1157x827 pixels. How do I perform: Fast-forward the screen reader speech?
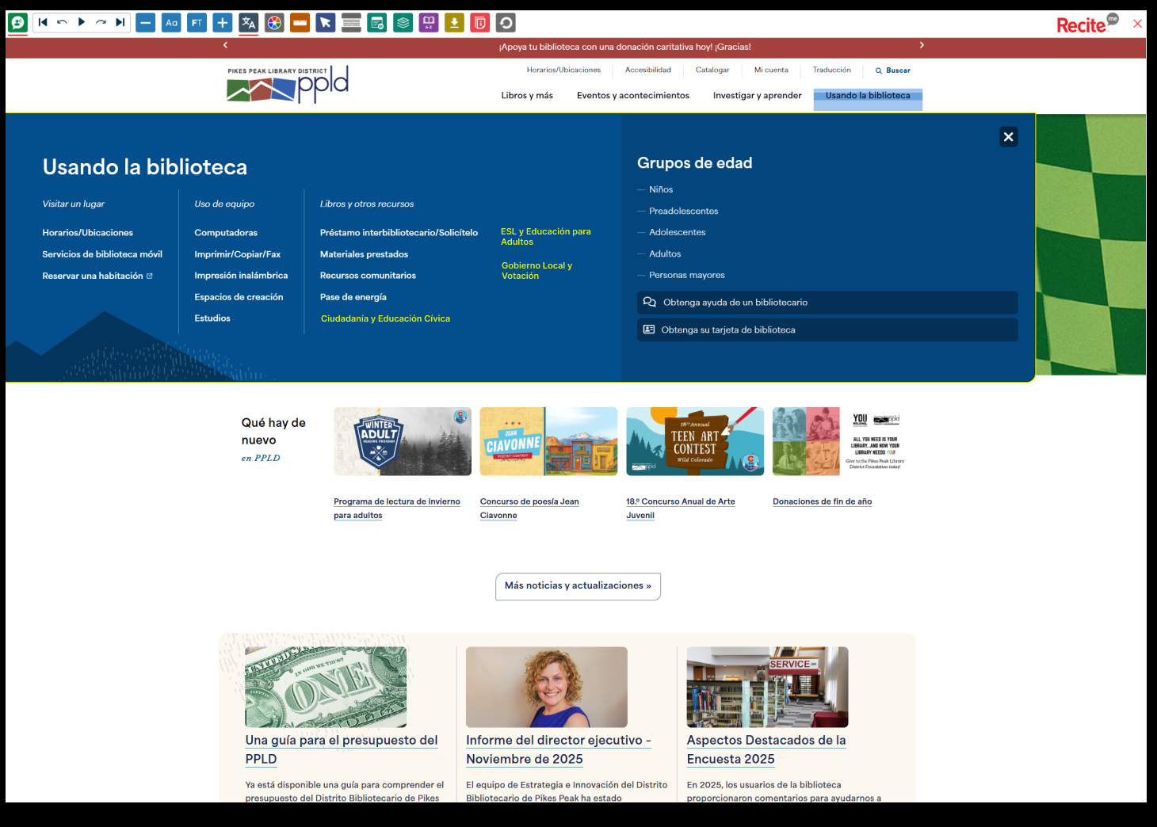coord(101,23)
